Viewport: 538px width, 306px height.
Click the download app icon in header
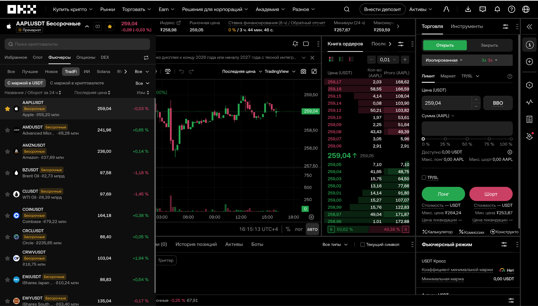468,9
